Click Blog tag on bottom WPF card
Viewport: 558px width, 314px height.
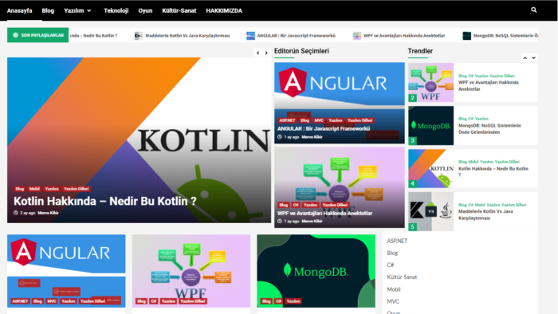tap(141, 301)
